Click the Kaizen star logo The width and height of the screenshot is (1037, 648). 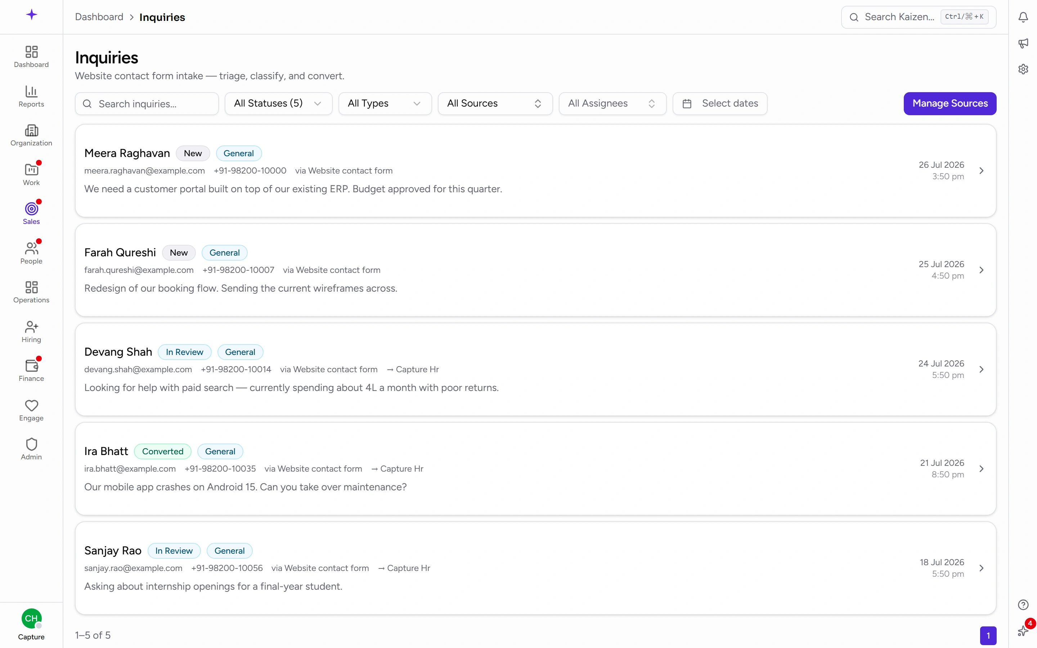click(x=31, y=15)
